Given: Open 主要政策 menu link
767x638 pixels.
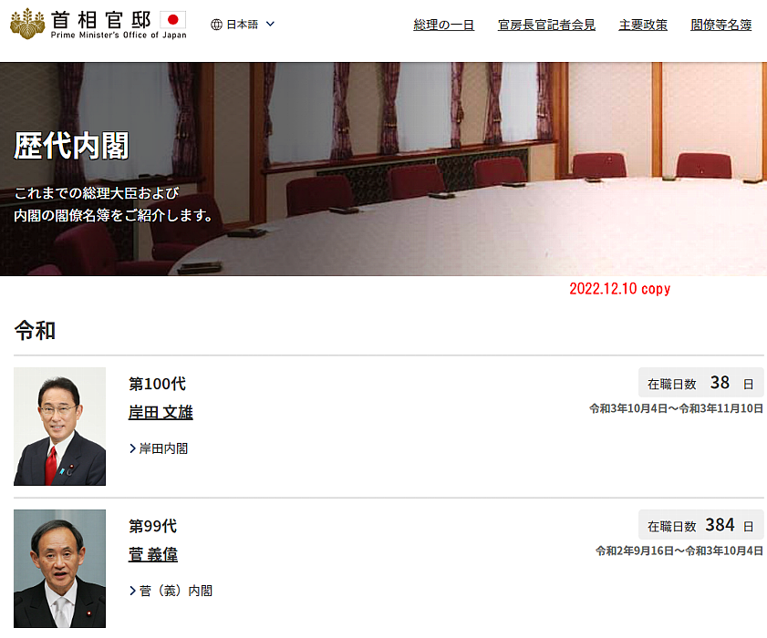Looking at the screenshot, I should [643, 25].
